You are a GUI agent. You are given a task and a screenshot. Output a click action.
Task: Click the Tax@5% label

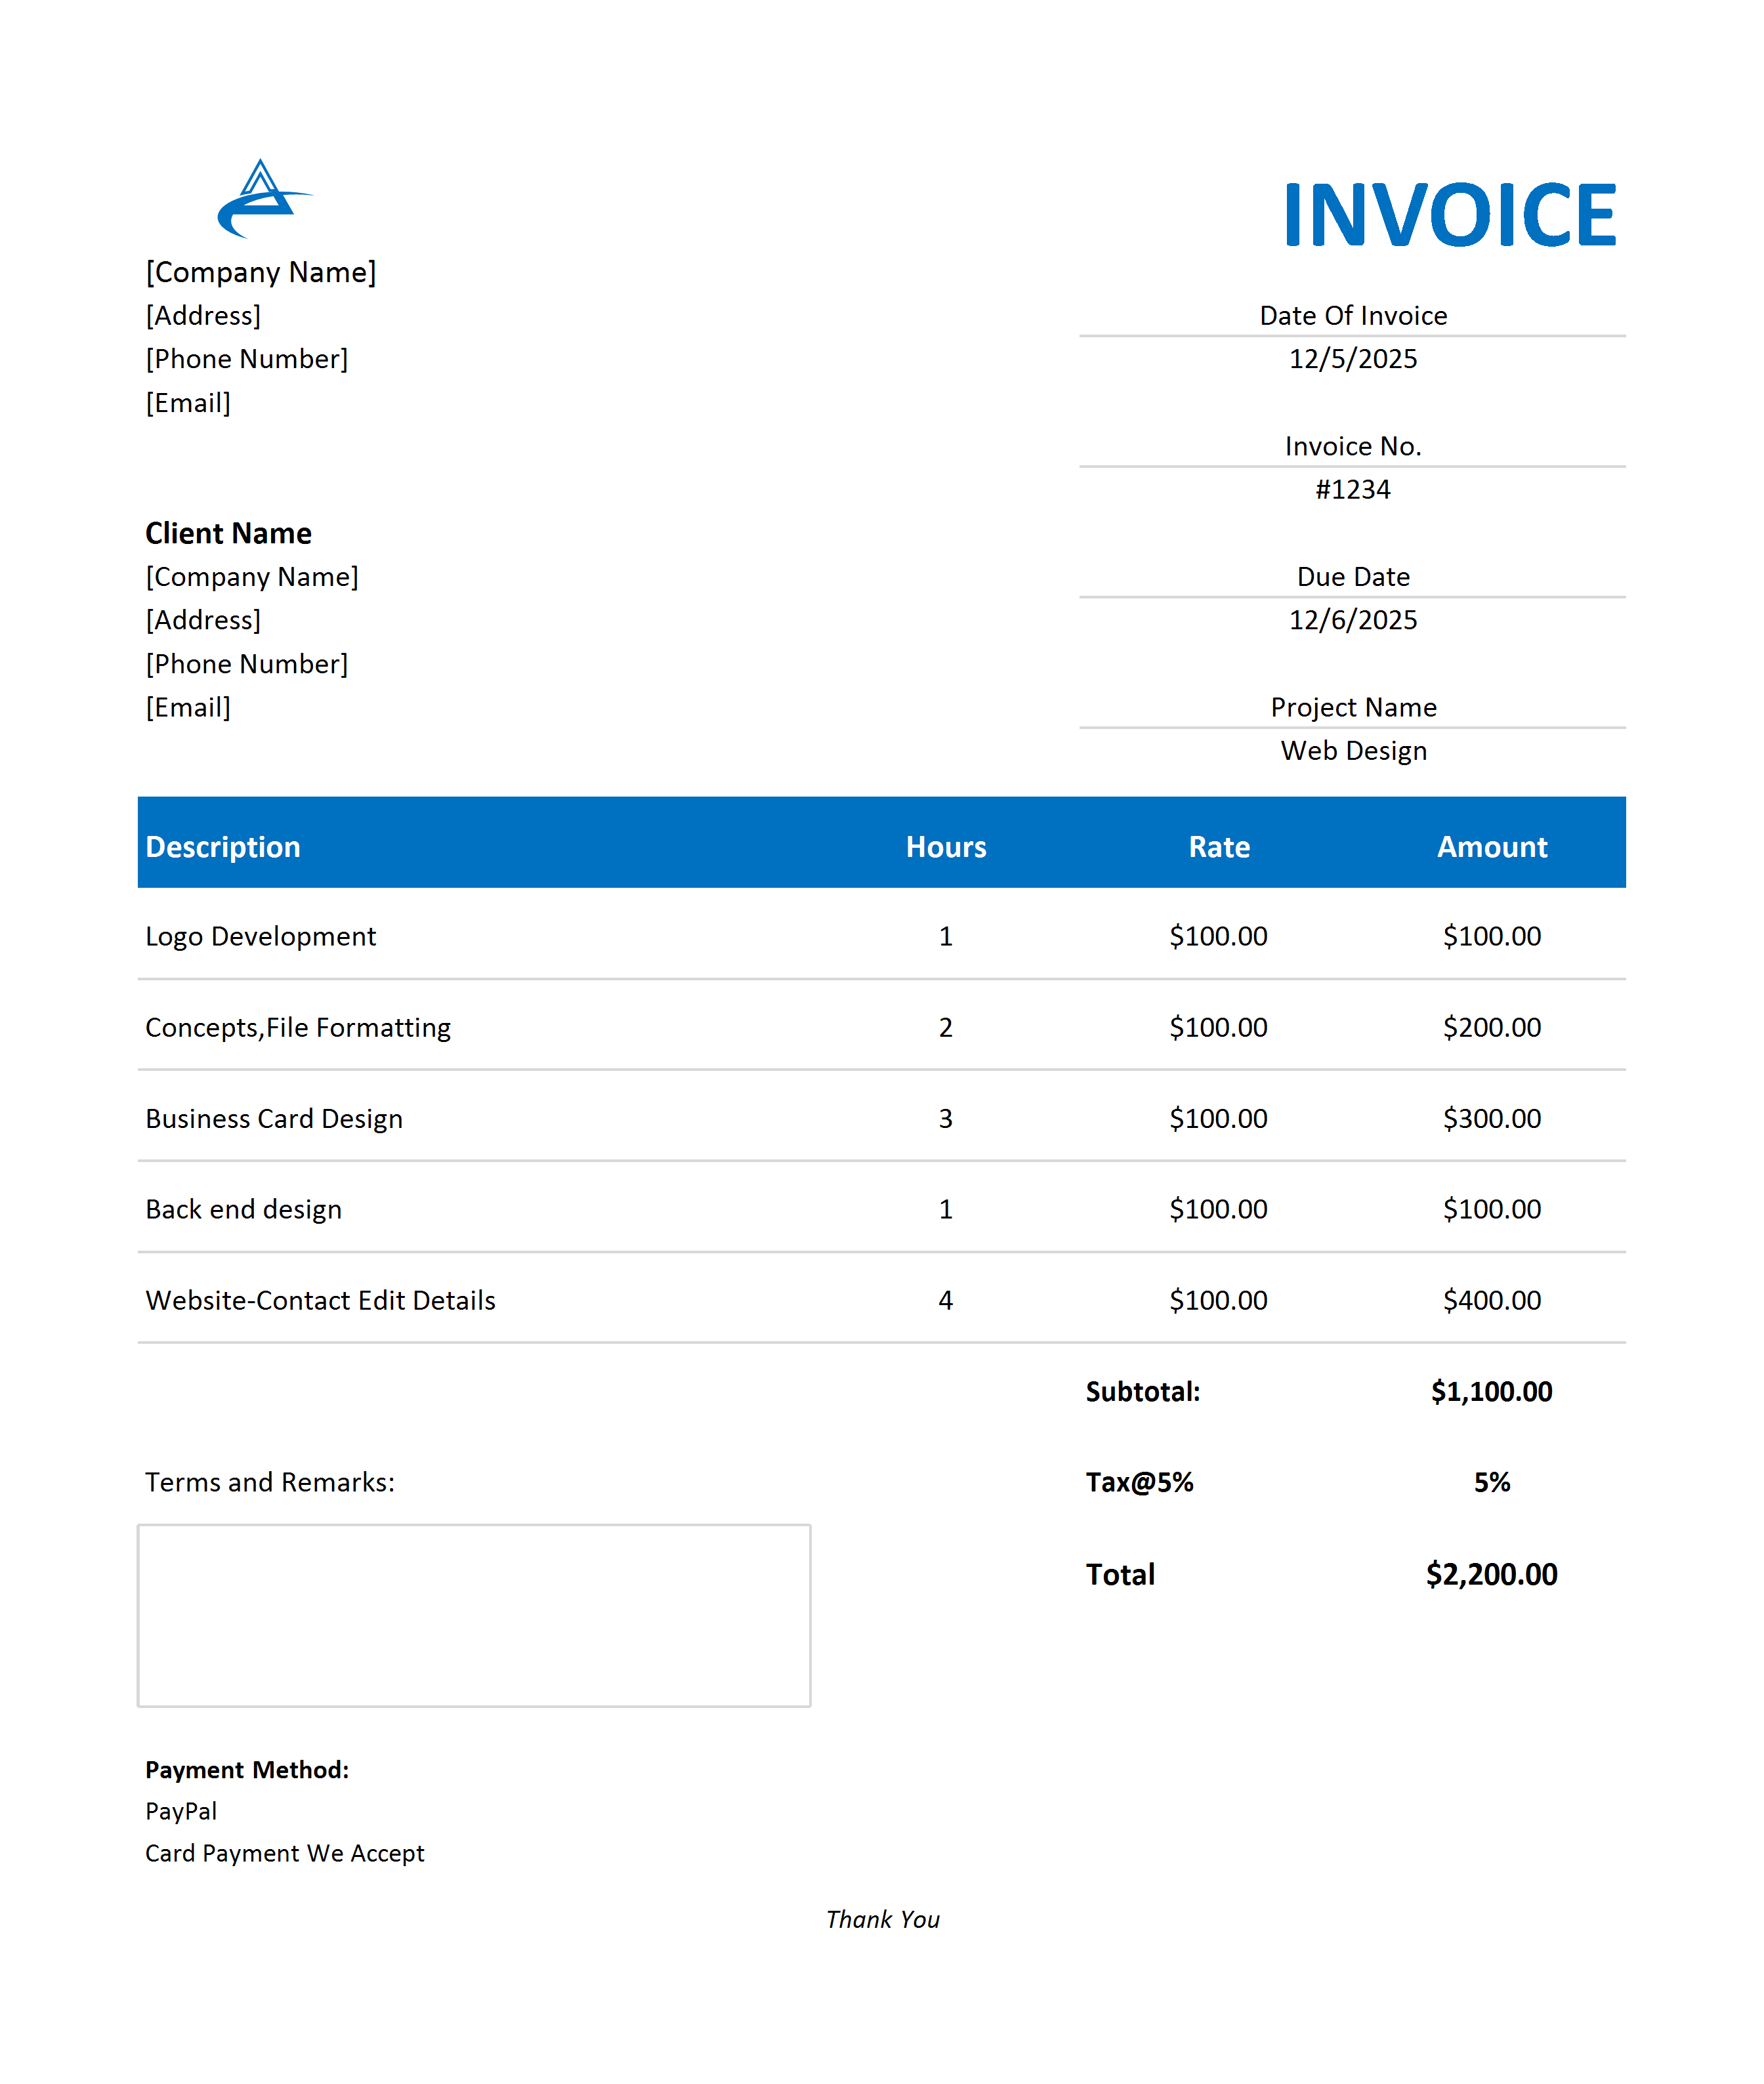coord(1139,1482)
